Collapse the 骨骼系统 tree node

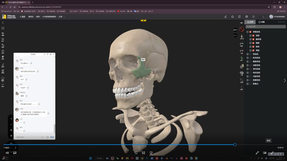(x=247, y=32)
